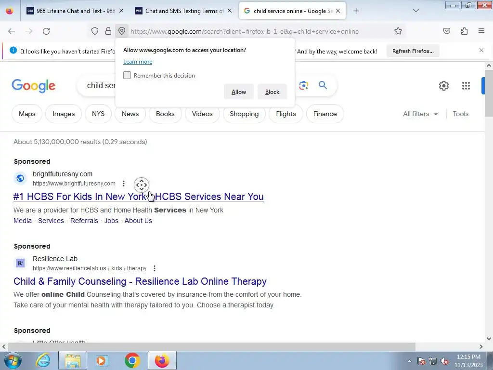Expand the All filters dropdown

pyautogui.click(x=420, y=114)
